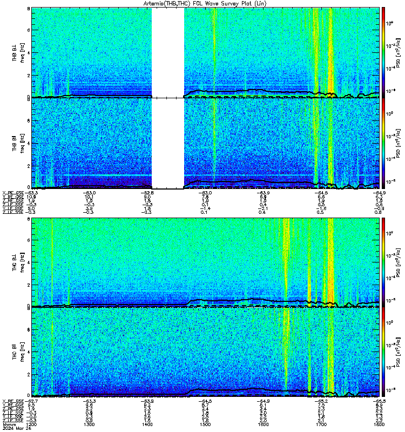The image size is (405, 432).
Task: Click the X_RE_GSE label under the THC panels
Action: pyautogui.click(x=13, y=401)
